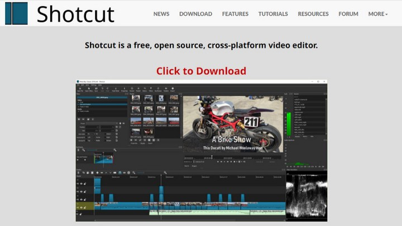The width and height of the screenshot is (402, 226).
Task: Switch to Project tab under the player
Action: click(194, 166)
